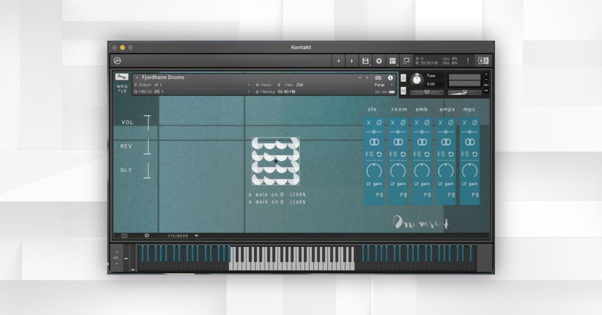This screenshot has height=315, width=602.
Task: Open snapshot camera view
Action: (x=378, y=78)
